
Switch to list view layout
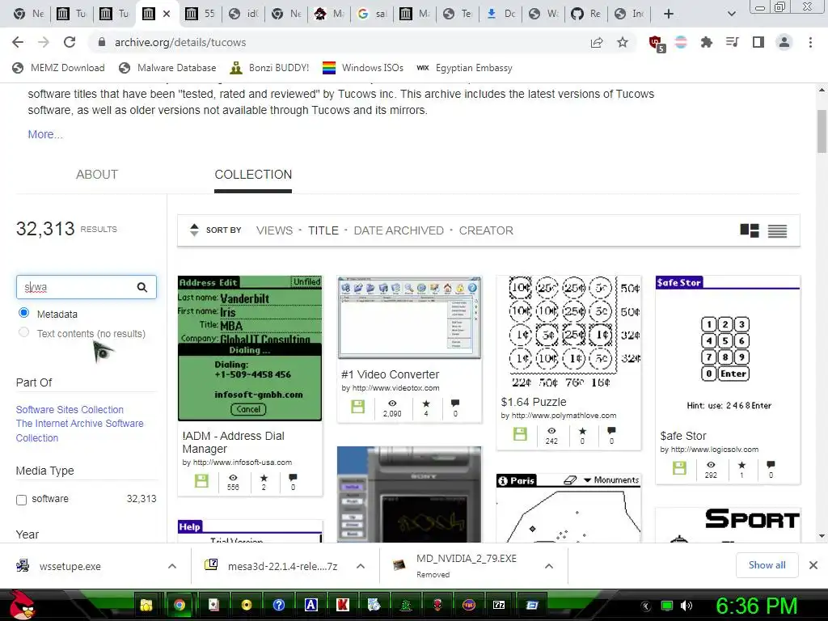pos(777,230)
